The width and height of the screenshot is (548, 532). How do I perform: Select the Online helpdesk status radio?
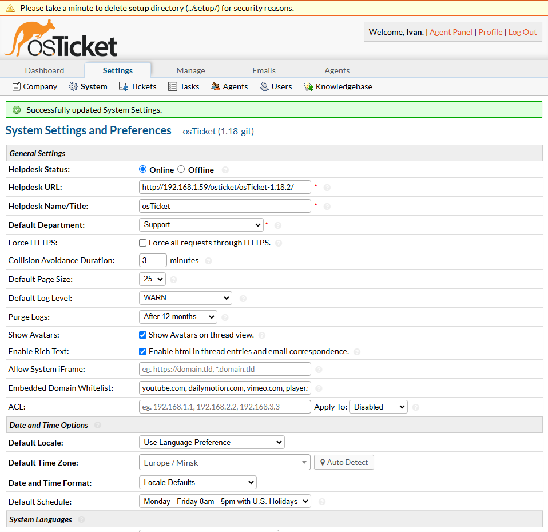(x=142, y=169)
